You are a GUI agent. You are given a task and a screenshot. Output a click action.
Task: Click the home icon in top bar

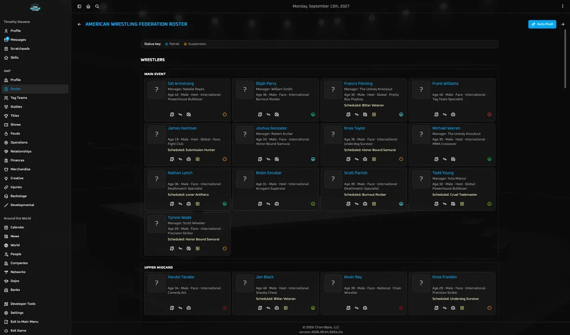pyautogui.click(x=88, y=7)
